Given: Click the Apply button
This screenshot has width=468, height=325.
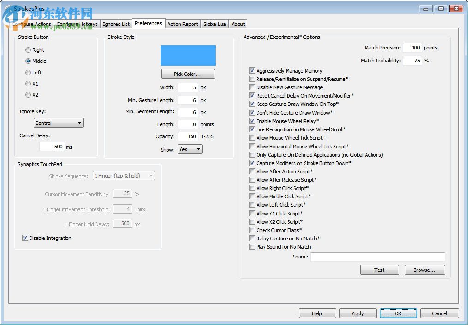Looking at the screenshot, I should click(358, 313).
